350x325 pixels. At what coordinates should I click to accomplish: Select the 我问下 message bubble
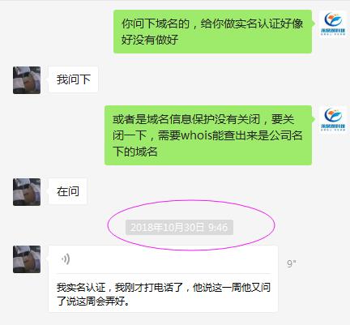click(73, 79)
